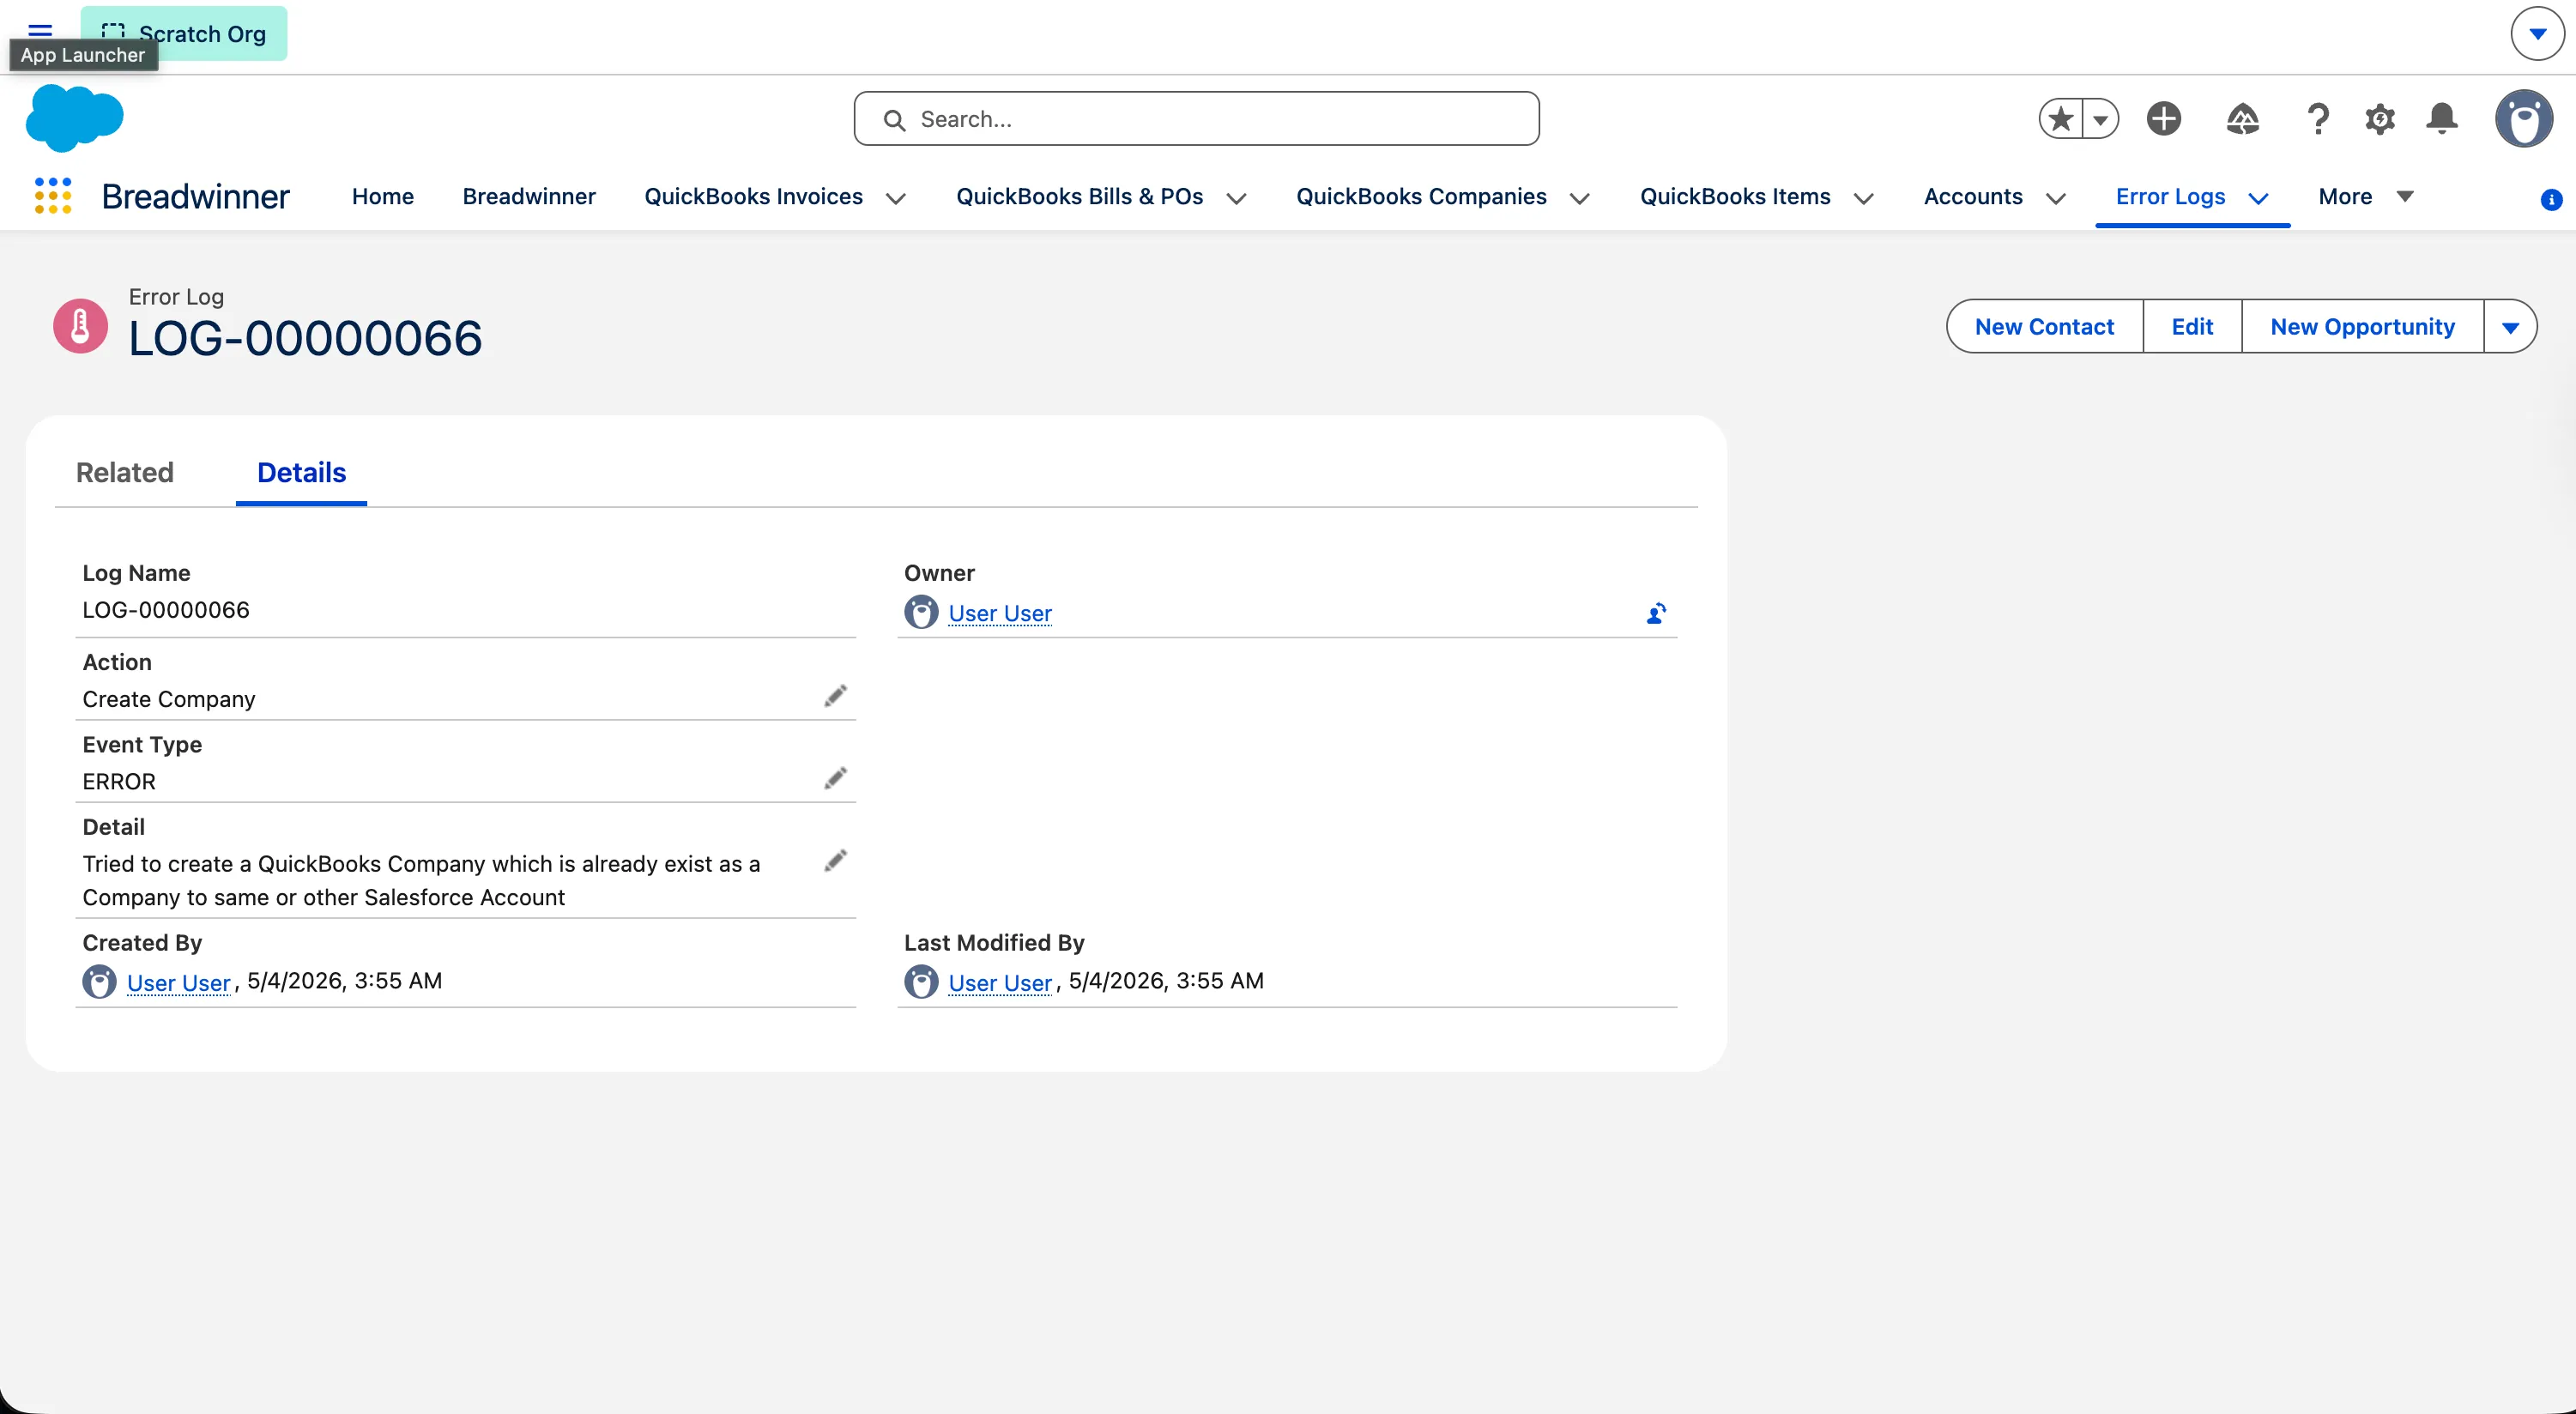Edit the Event Type field pencil icon
The image size is (2576, 1414).
click(835, 778)
